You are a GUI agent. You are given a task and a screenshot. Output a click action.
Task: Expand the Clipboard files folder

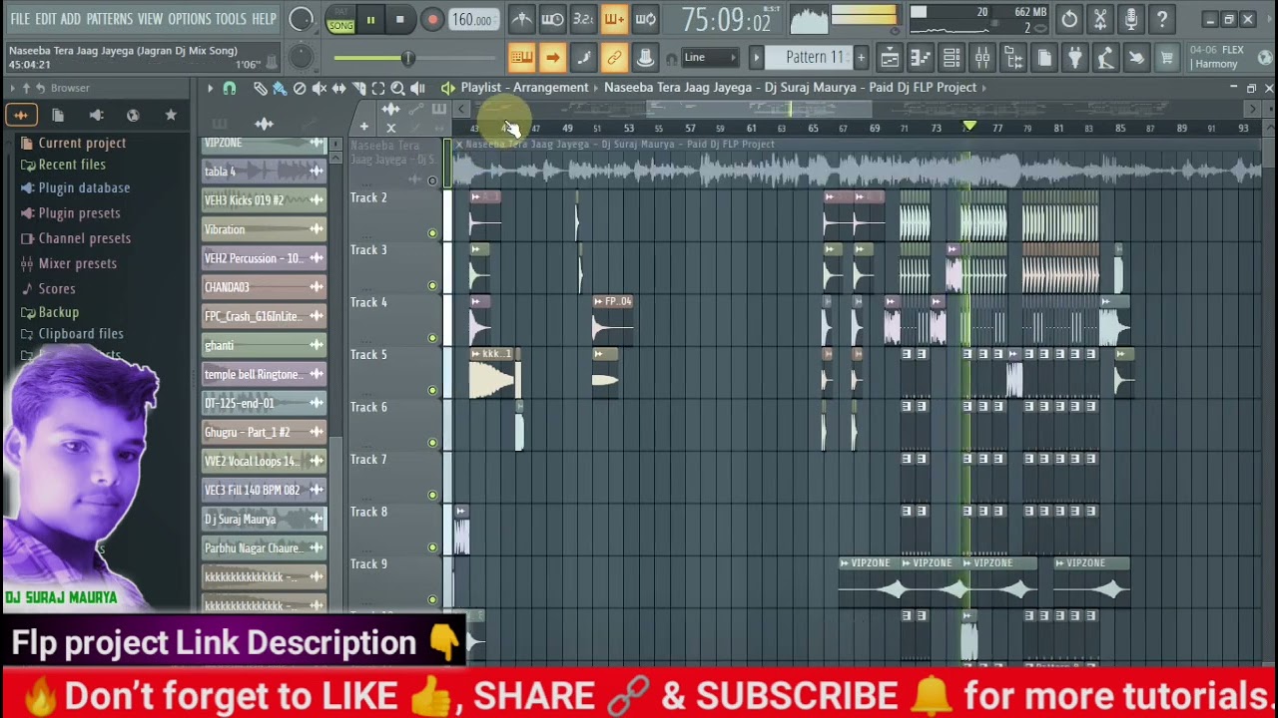[72, 334]
